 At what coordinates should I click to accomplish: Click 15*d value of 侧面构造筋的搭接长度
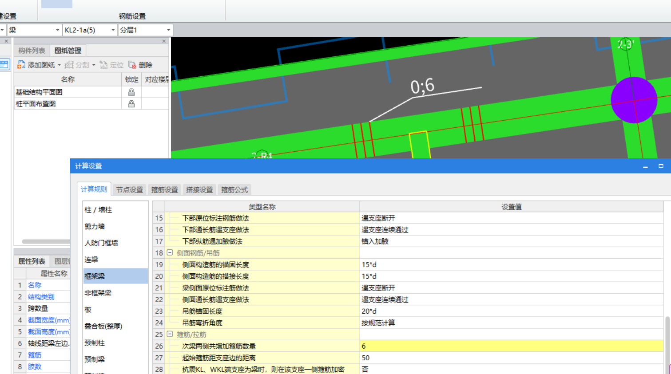coord(512,276)
